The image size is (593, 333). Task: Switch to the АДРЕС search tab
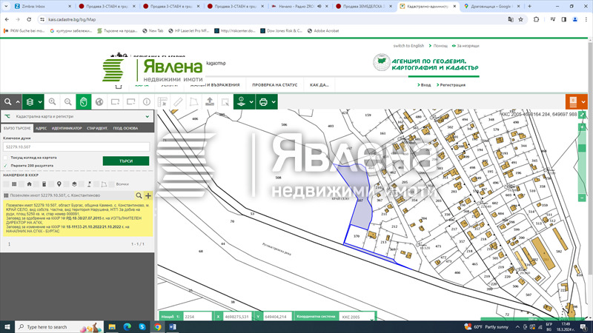point(41,128)
